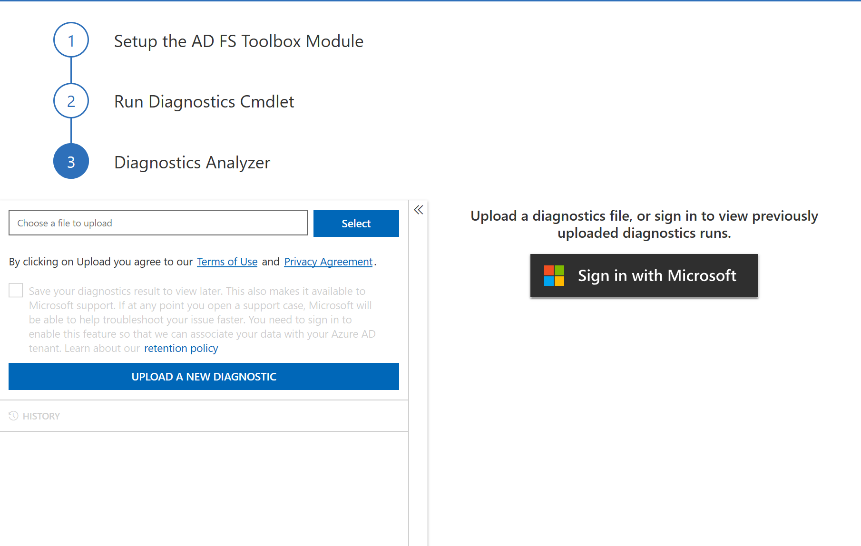The height and width of the screenshot is (546, 861).
Task: Tick the save diagnostics result checkbox
Action: (x=16, y=290)
